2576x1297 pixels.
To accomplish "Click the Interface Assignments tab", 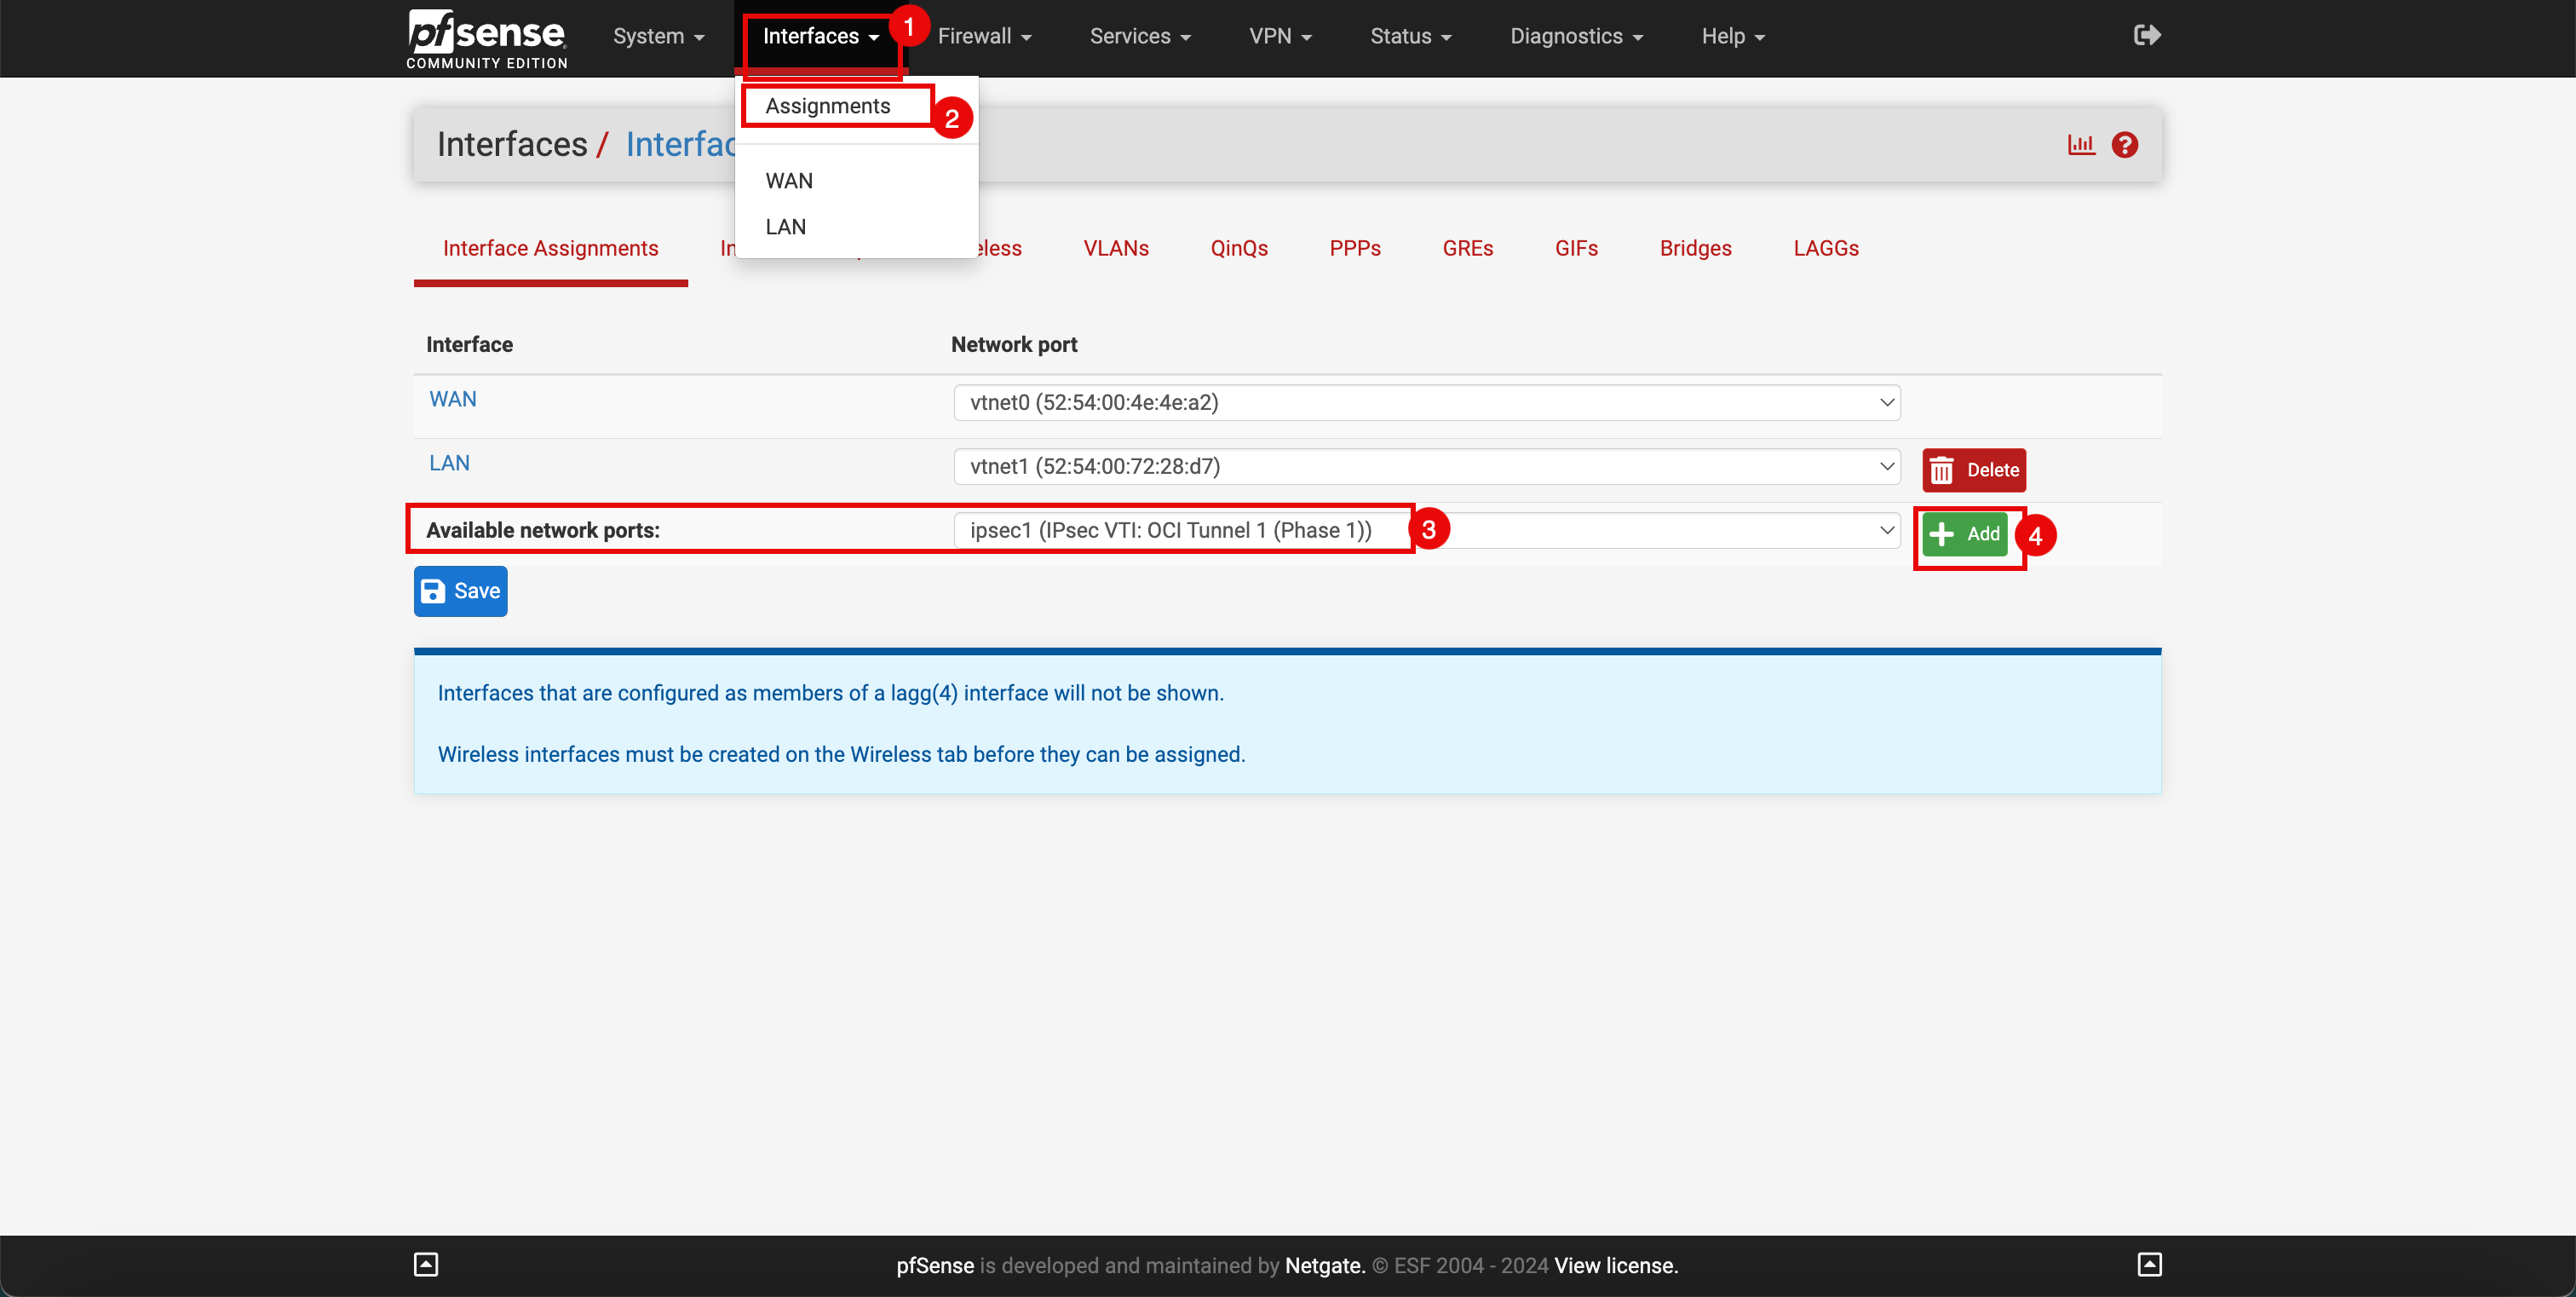I will [550, 248].
